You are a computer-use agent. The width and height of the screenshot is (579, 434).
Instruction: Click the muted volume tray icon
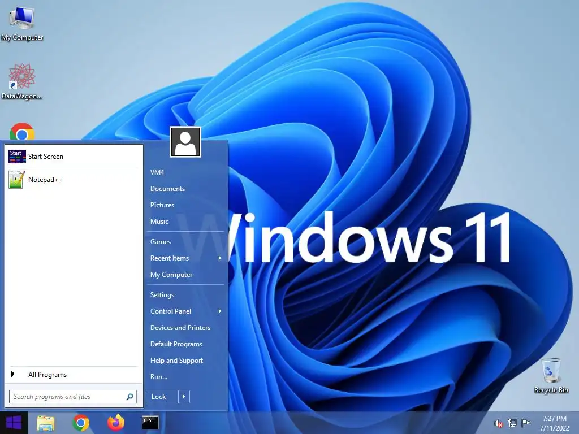point(499,423)
